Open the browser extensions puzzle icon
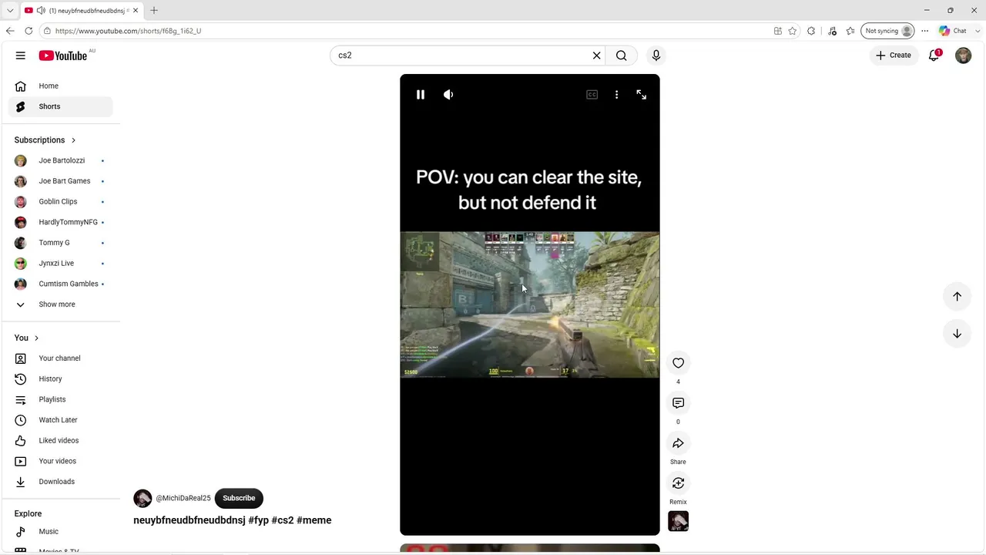Viewport: 986px width, 555px height. tap(811, 31)
